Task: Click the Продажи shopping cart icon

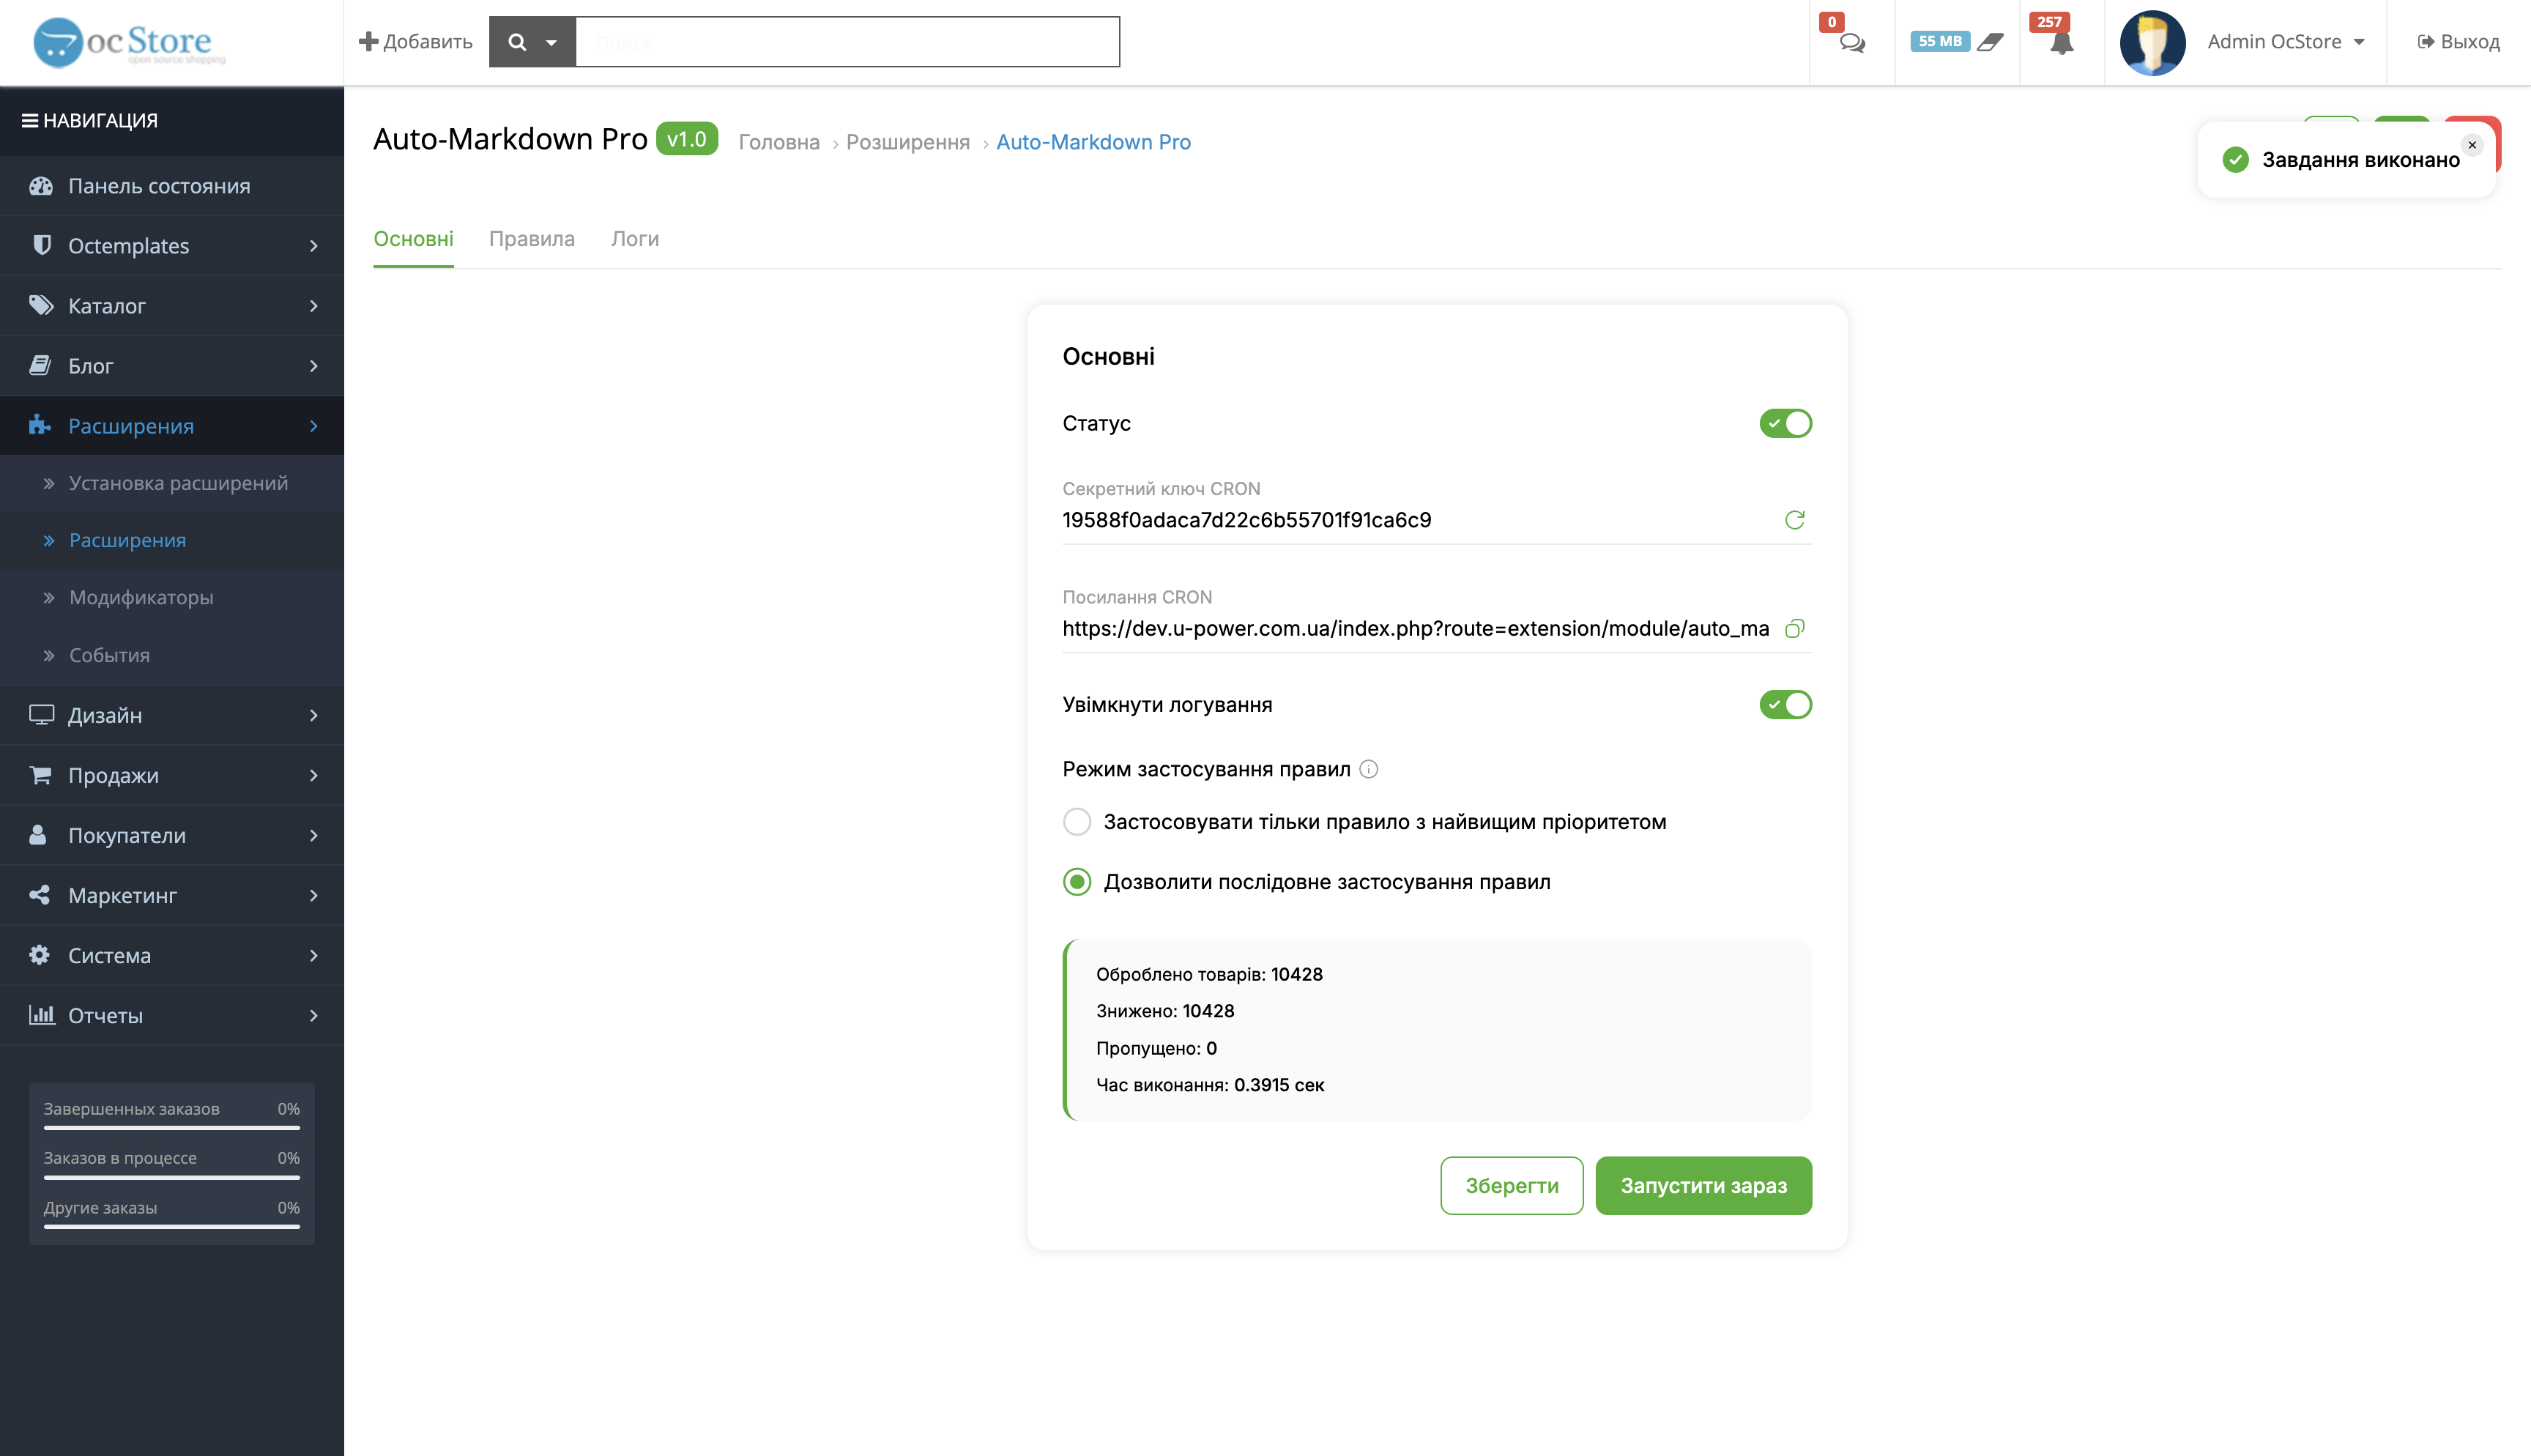Action: [40, 775]
